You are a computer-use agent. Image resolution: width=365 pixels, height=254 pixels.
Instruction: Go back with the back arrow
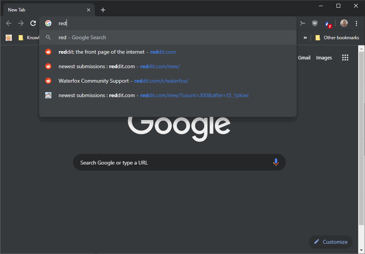click(9, 23)
